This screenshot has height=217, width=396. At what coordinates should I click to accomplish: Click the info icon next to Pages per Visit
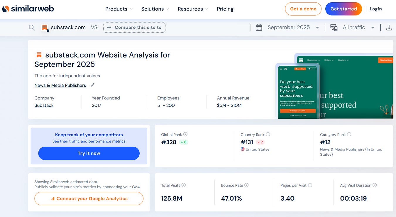[310, 185]
